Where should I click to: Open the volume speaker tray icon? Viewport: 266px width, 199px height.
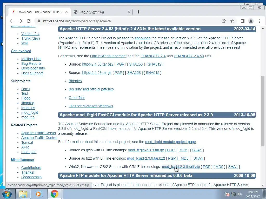[240, 194]
